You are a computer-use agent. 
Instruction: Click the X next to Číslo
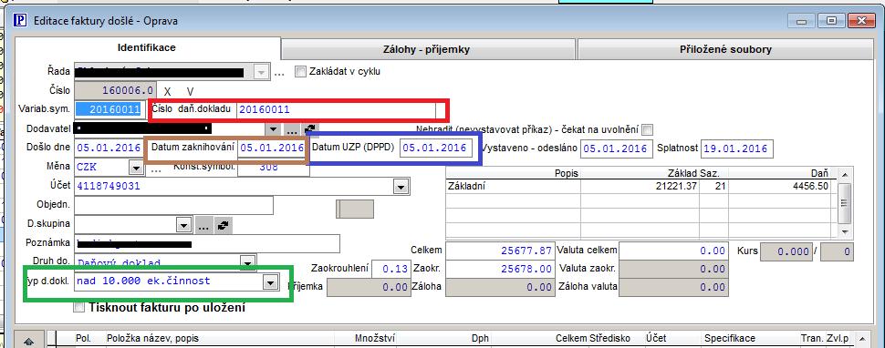pos(167,91)
